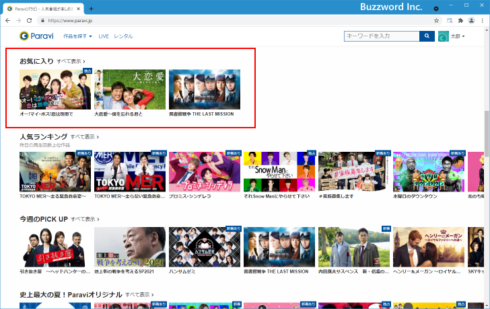The width and height of the screenshot is (490, 309).
Task: Bookmark this page with the star icon
Action: pyautogui.click(x=436, y=21)
